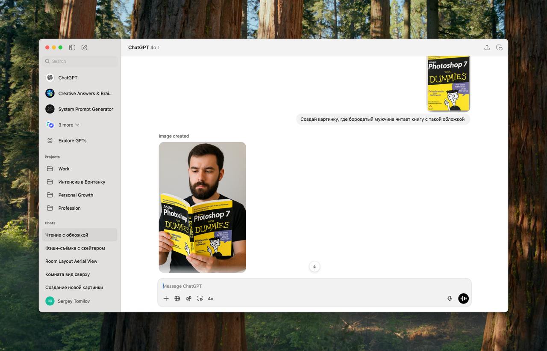Click the Image created label

pos(174,136)
